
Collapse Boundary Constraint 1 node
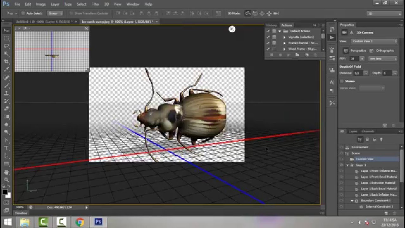pyautogui.click(x=352, y=201)
